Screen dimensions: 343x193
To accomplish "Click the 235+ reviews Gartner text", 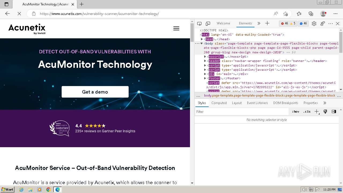I will pos(105,131).
